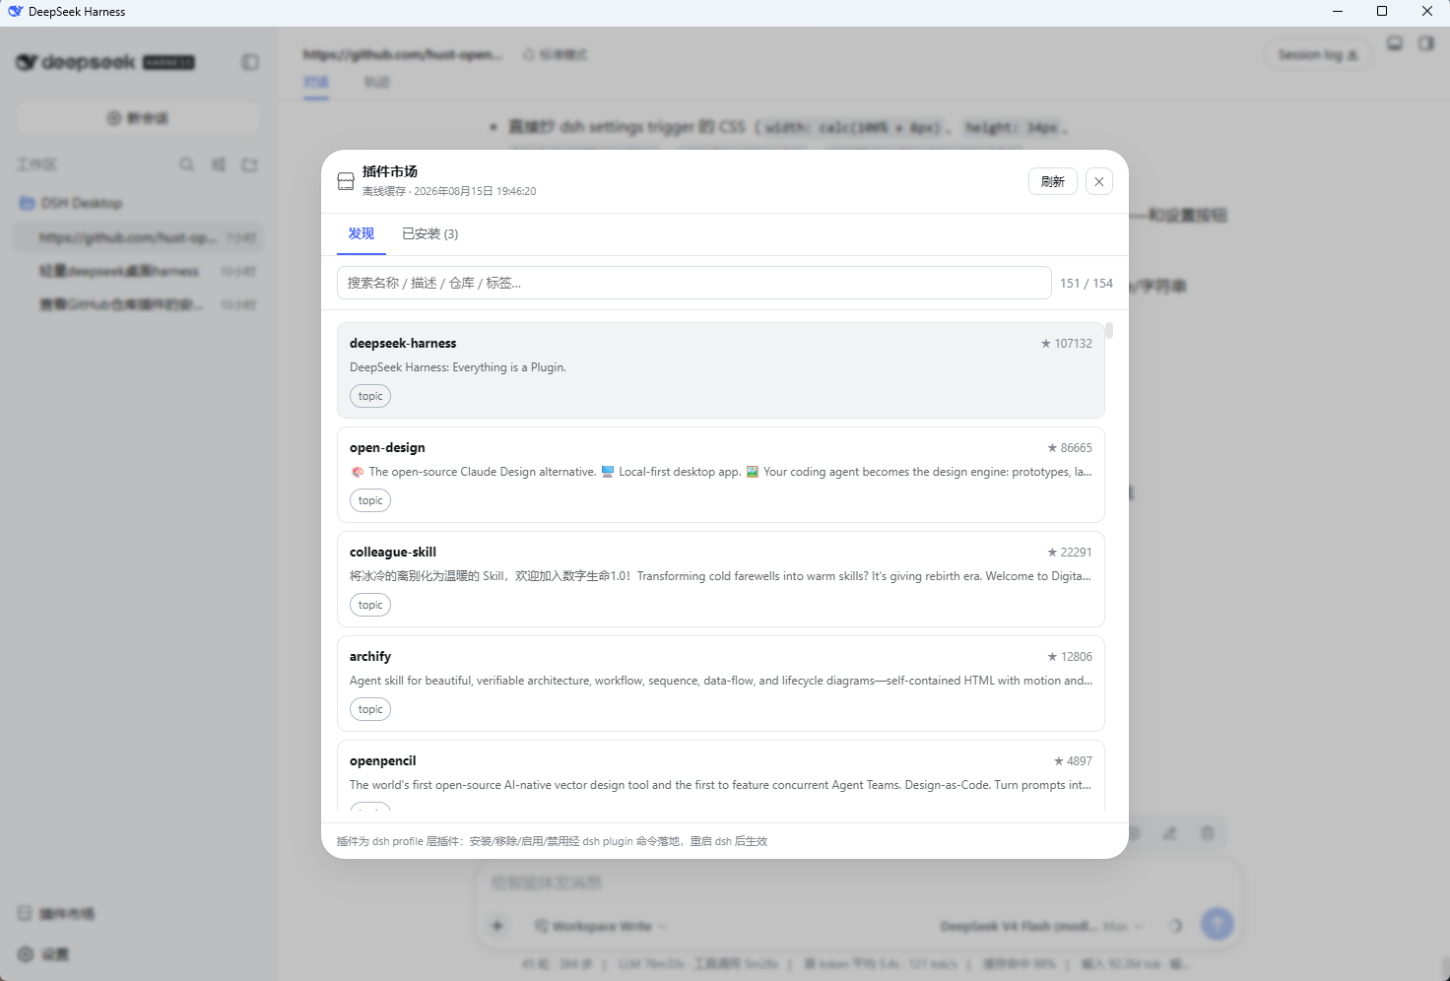Click the 151 / 154 result count
The height and width of the screenshot is (981, 1450).
point(1087,283)
